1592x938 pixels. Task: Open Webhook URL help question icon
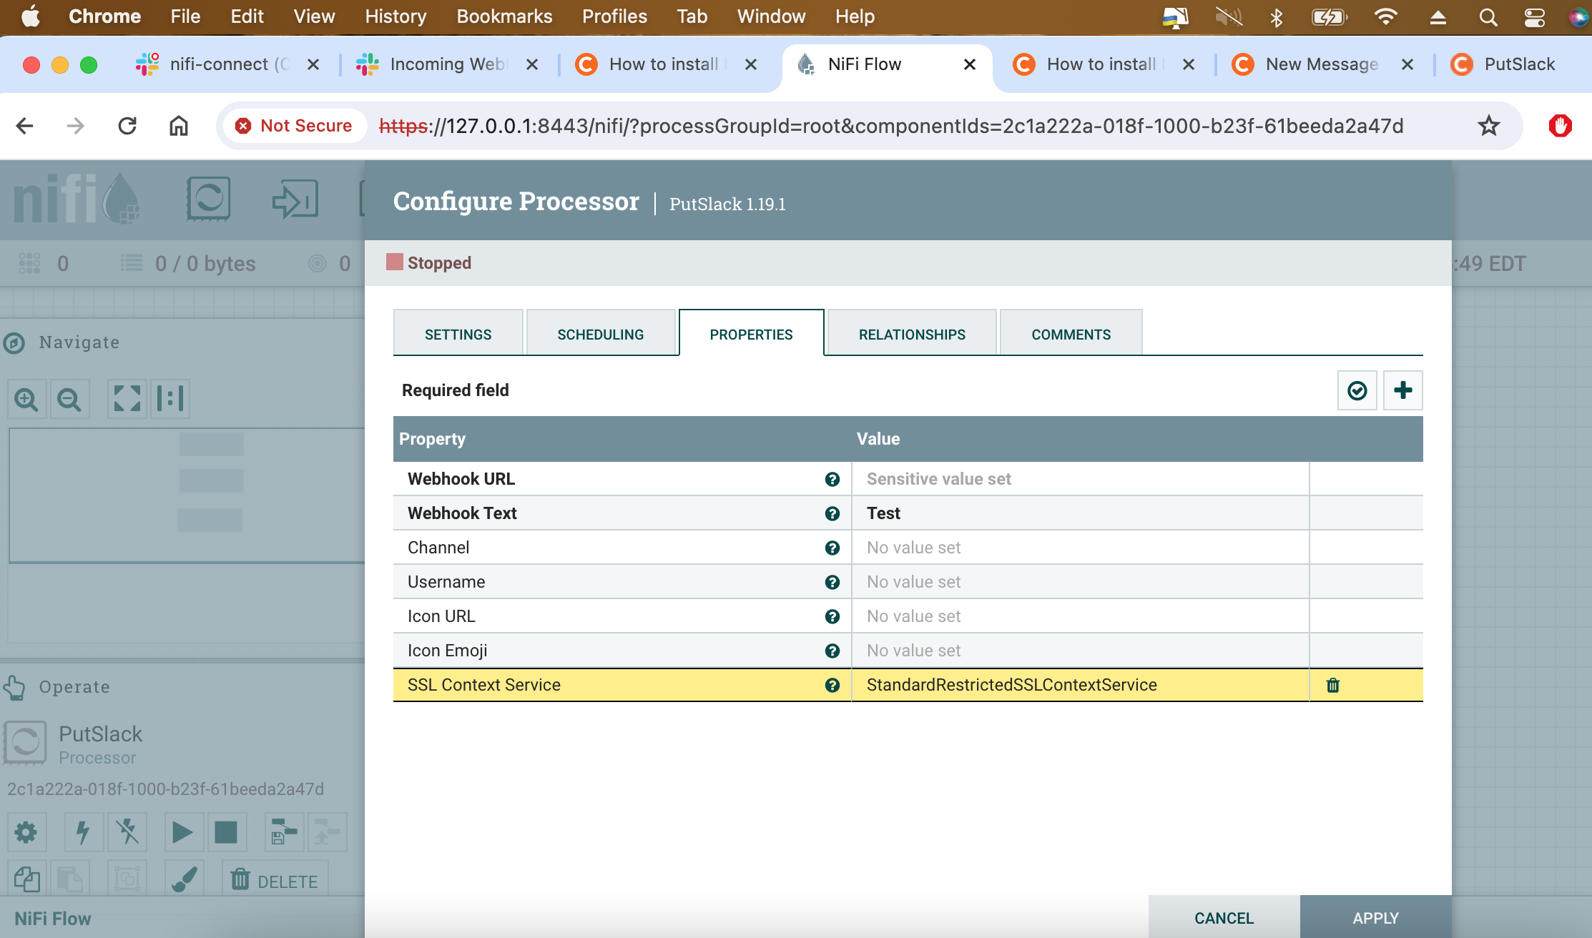click(x=832, y=479)
